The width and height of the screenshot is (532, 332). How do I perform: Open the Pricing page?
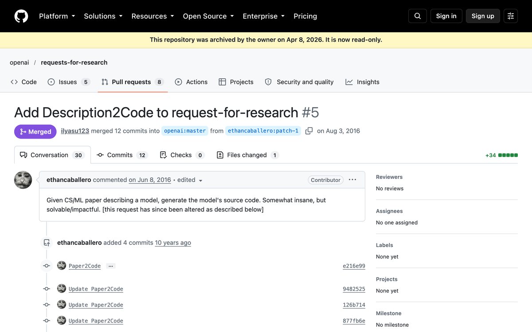pyautogui.click(x=305, y=16)
